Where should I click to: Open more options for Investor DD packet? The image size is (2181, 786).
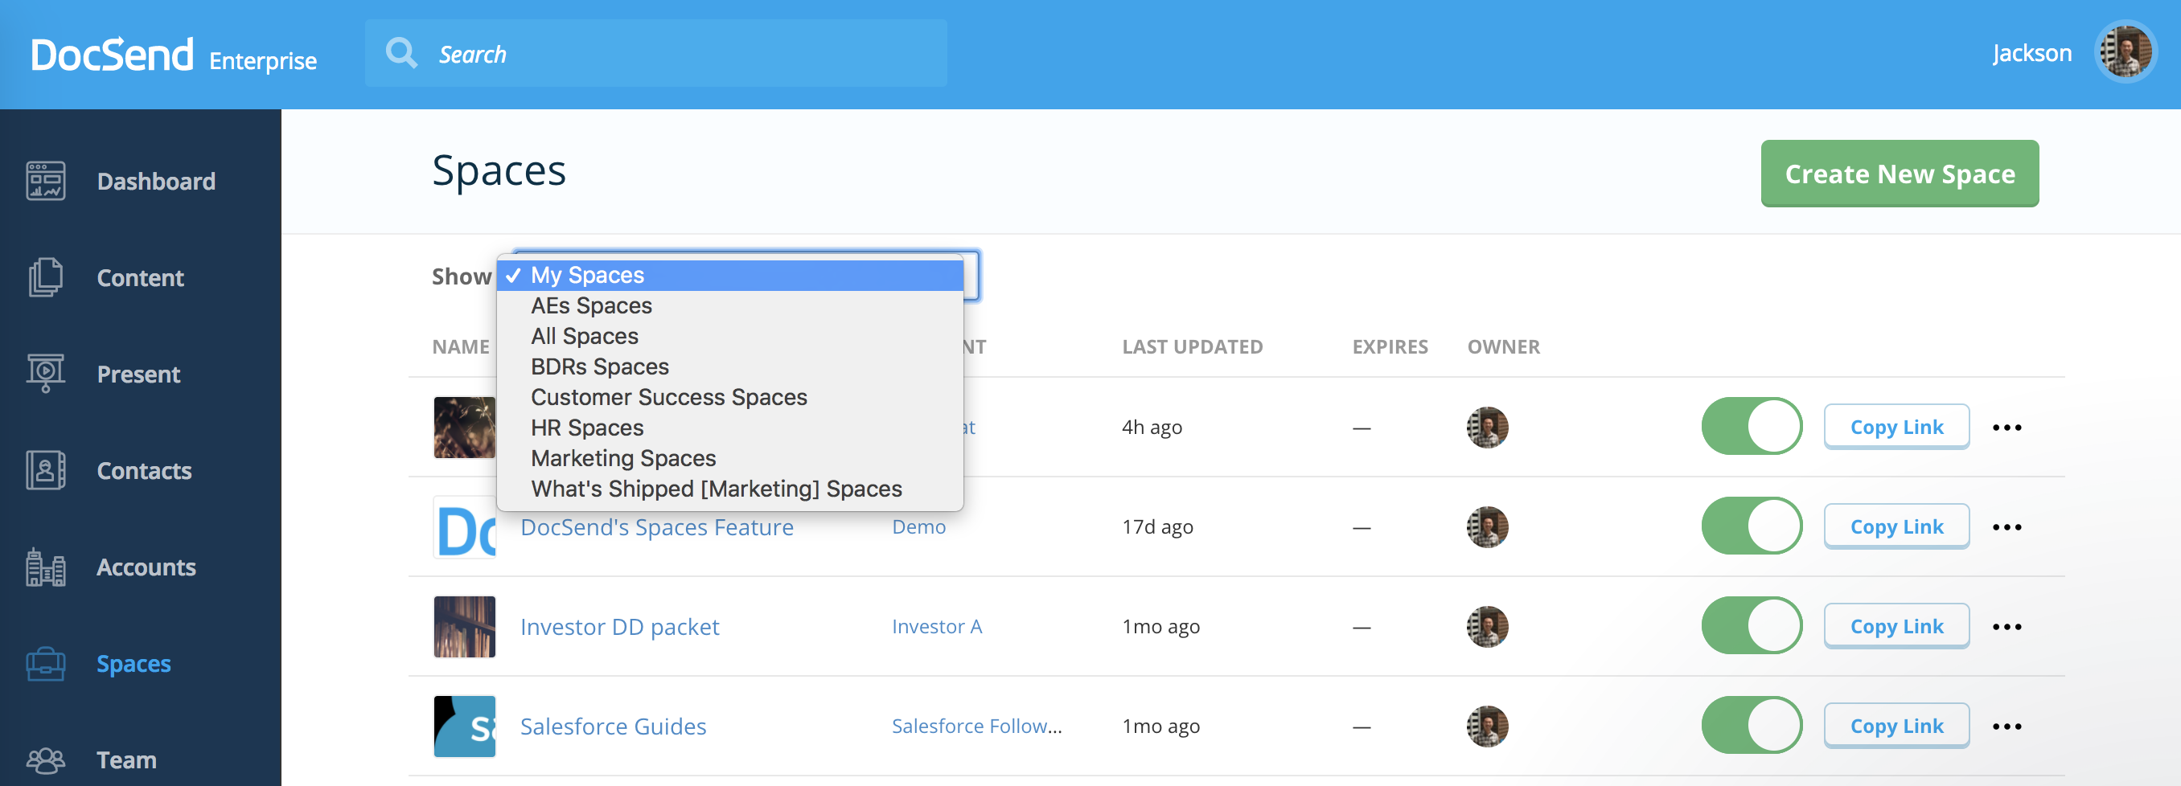[x=2006, y=627]
